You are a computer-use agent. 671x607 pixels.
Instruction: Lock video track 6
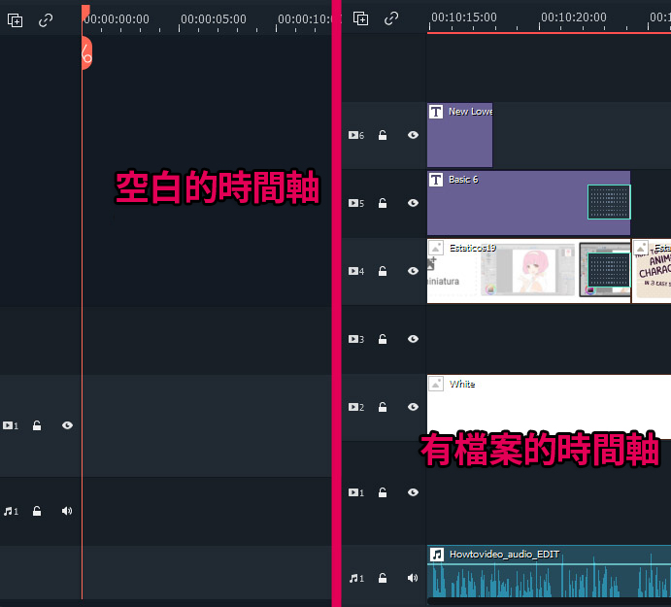(x=383, y=136)
